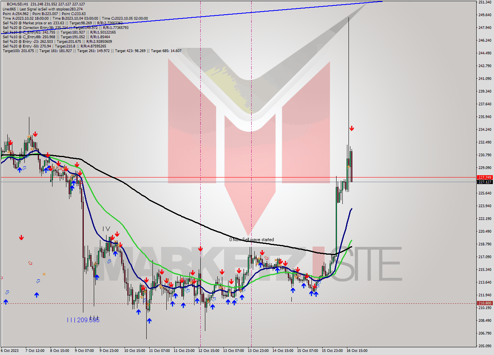Select the 246.240 price axis label
The image size is (494, 355).
pos(484,40)
